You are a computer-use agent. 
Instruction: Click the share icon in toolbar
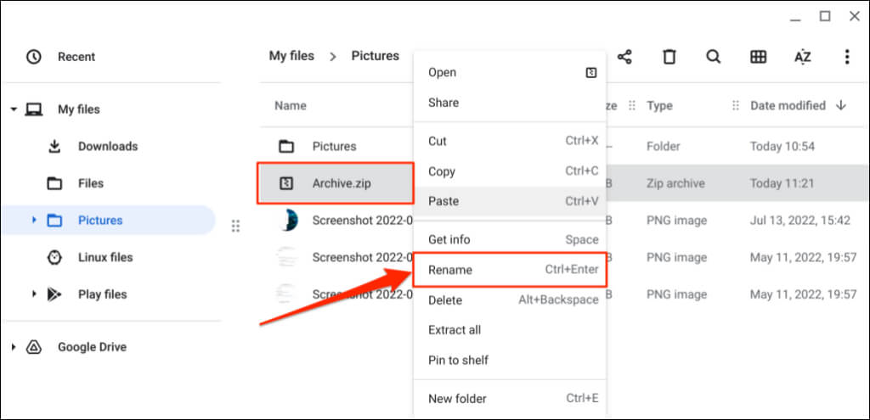[624, 57]
